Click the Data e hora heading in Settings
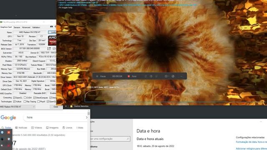Screen dimensions: 267x150 [x=149, y=131]
